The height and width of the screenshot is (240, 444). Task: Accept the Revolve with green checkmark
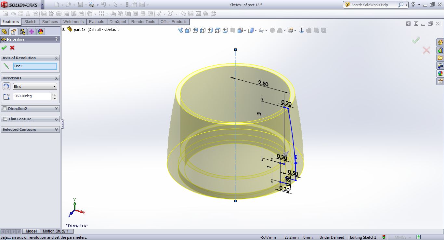pos(4,48)
